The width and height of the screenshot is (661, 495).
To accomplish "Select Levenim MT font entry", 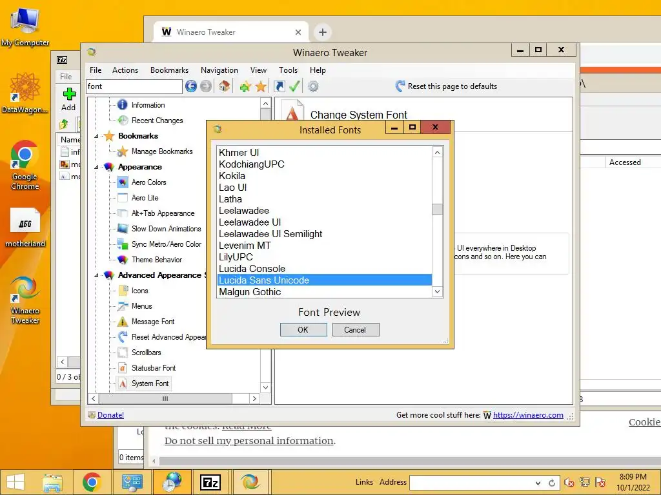I will point(324,246).
